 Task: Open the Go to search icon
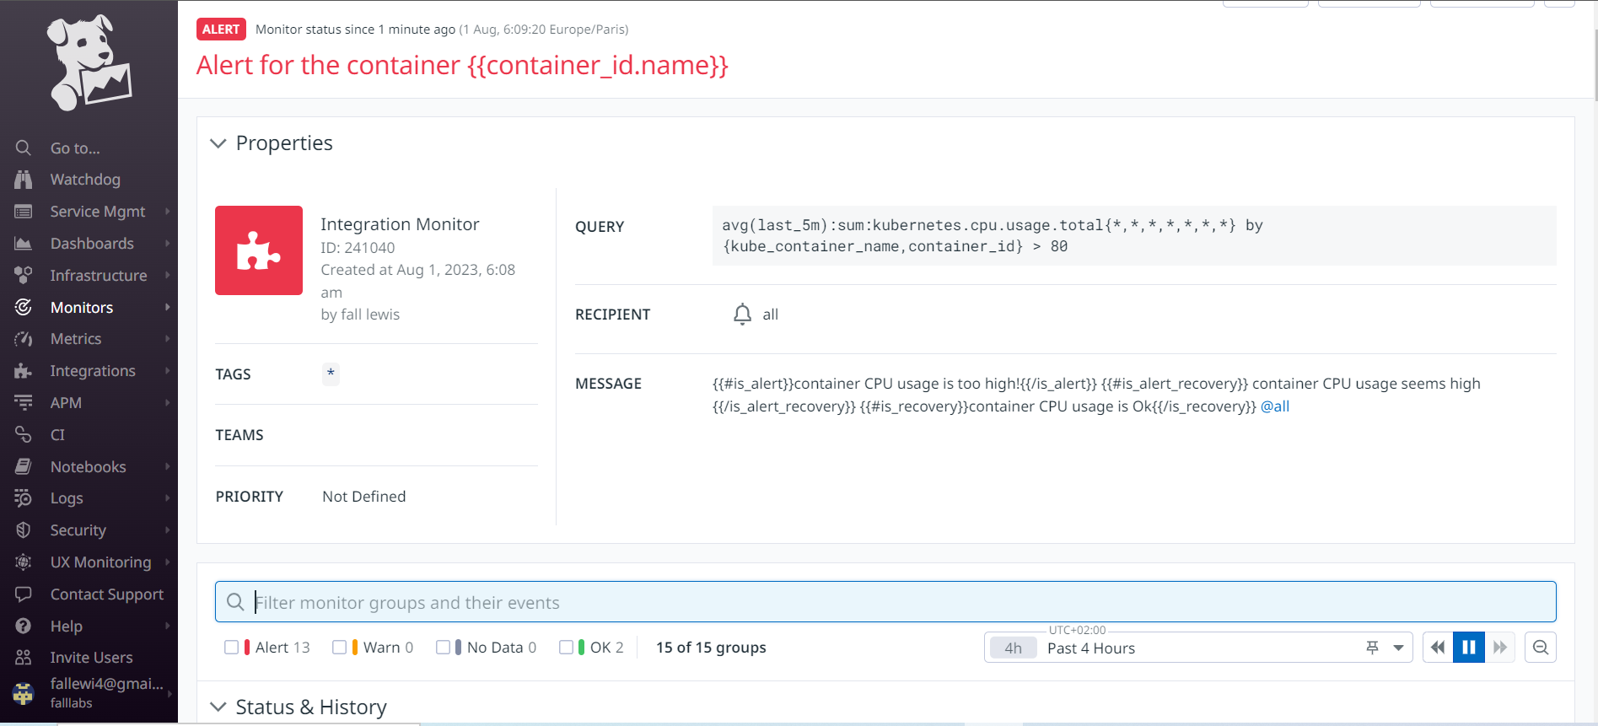click(24, 148)
